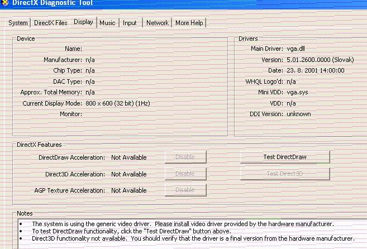
Task: Click the DirectX Diagnostic Tool window title
Action: 53,3
